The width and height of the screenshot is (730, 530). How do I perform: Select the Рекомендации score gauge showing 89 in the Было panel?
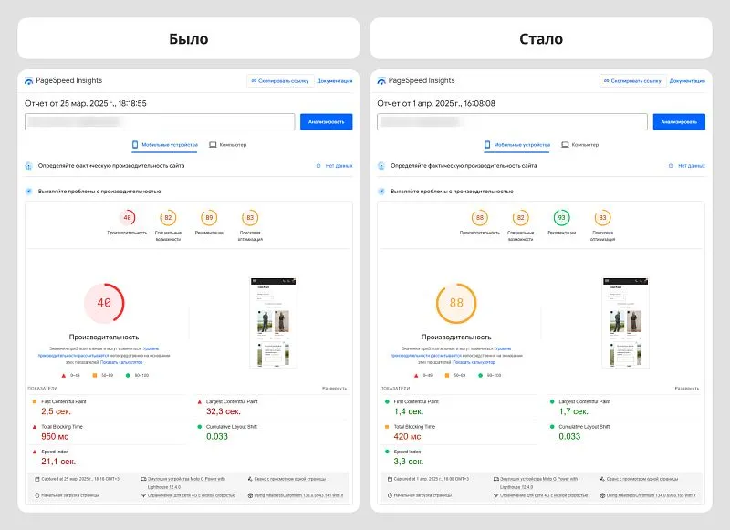tap(209, 218)
